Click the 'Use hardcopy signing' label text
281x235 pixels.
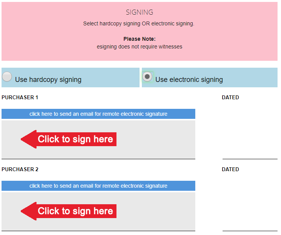[x=48, y=80]
